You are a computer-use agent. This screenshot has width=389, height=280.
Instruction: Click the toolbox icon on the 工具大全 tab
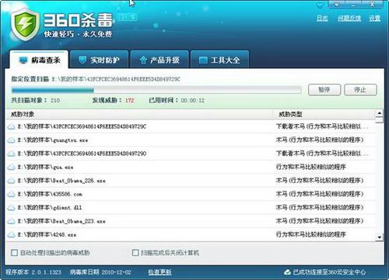click(203, 60)
